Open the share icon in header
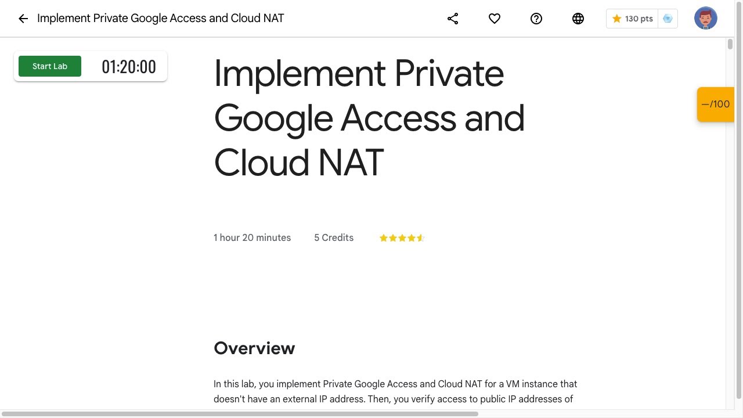This screenshot has width=743, height=418. (x=453, y=19)
